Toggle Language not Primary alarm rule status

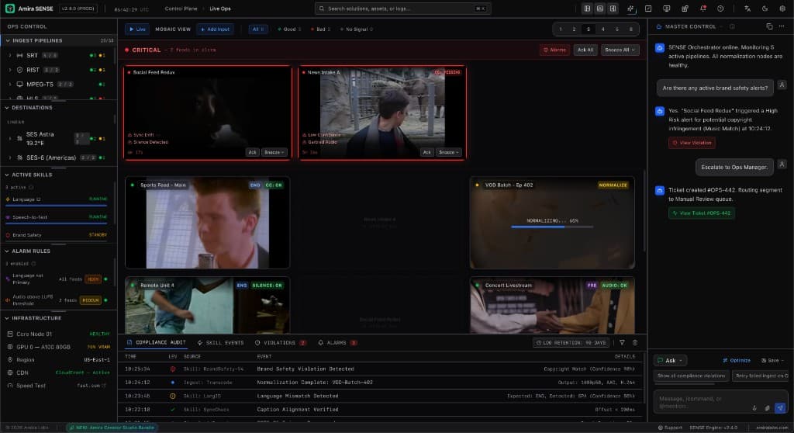(105, 279)
